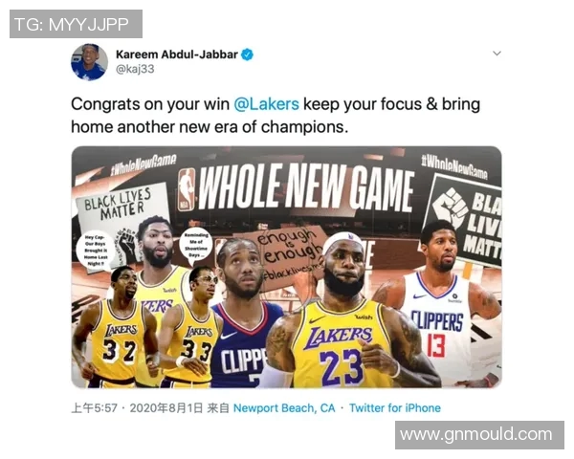Click the 'Reminding Me of Showtime Days' bubble
The width and height of the screenshot is (574, 459).
tap(196, 245)
